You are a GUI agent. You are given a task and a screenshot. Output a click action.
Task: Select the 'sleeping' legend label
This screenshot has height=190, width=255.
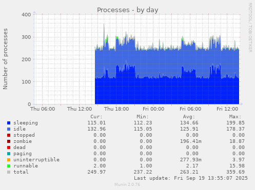pos(26,123)
